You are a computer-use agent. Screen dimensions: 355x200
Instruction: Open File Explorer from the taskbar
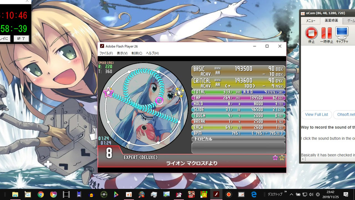tap(15, 194)
